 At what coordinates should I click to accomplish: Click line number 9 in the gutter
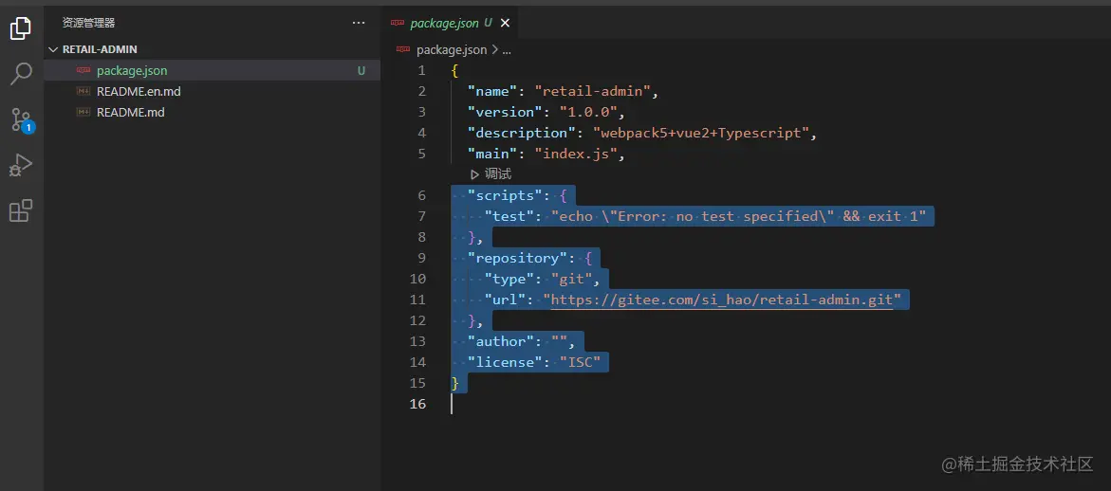click(421, 258)
